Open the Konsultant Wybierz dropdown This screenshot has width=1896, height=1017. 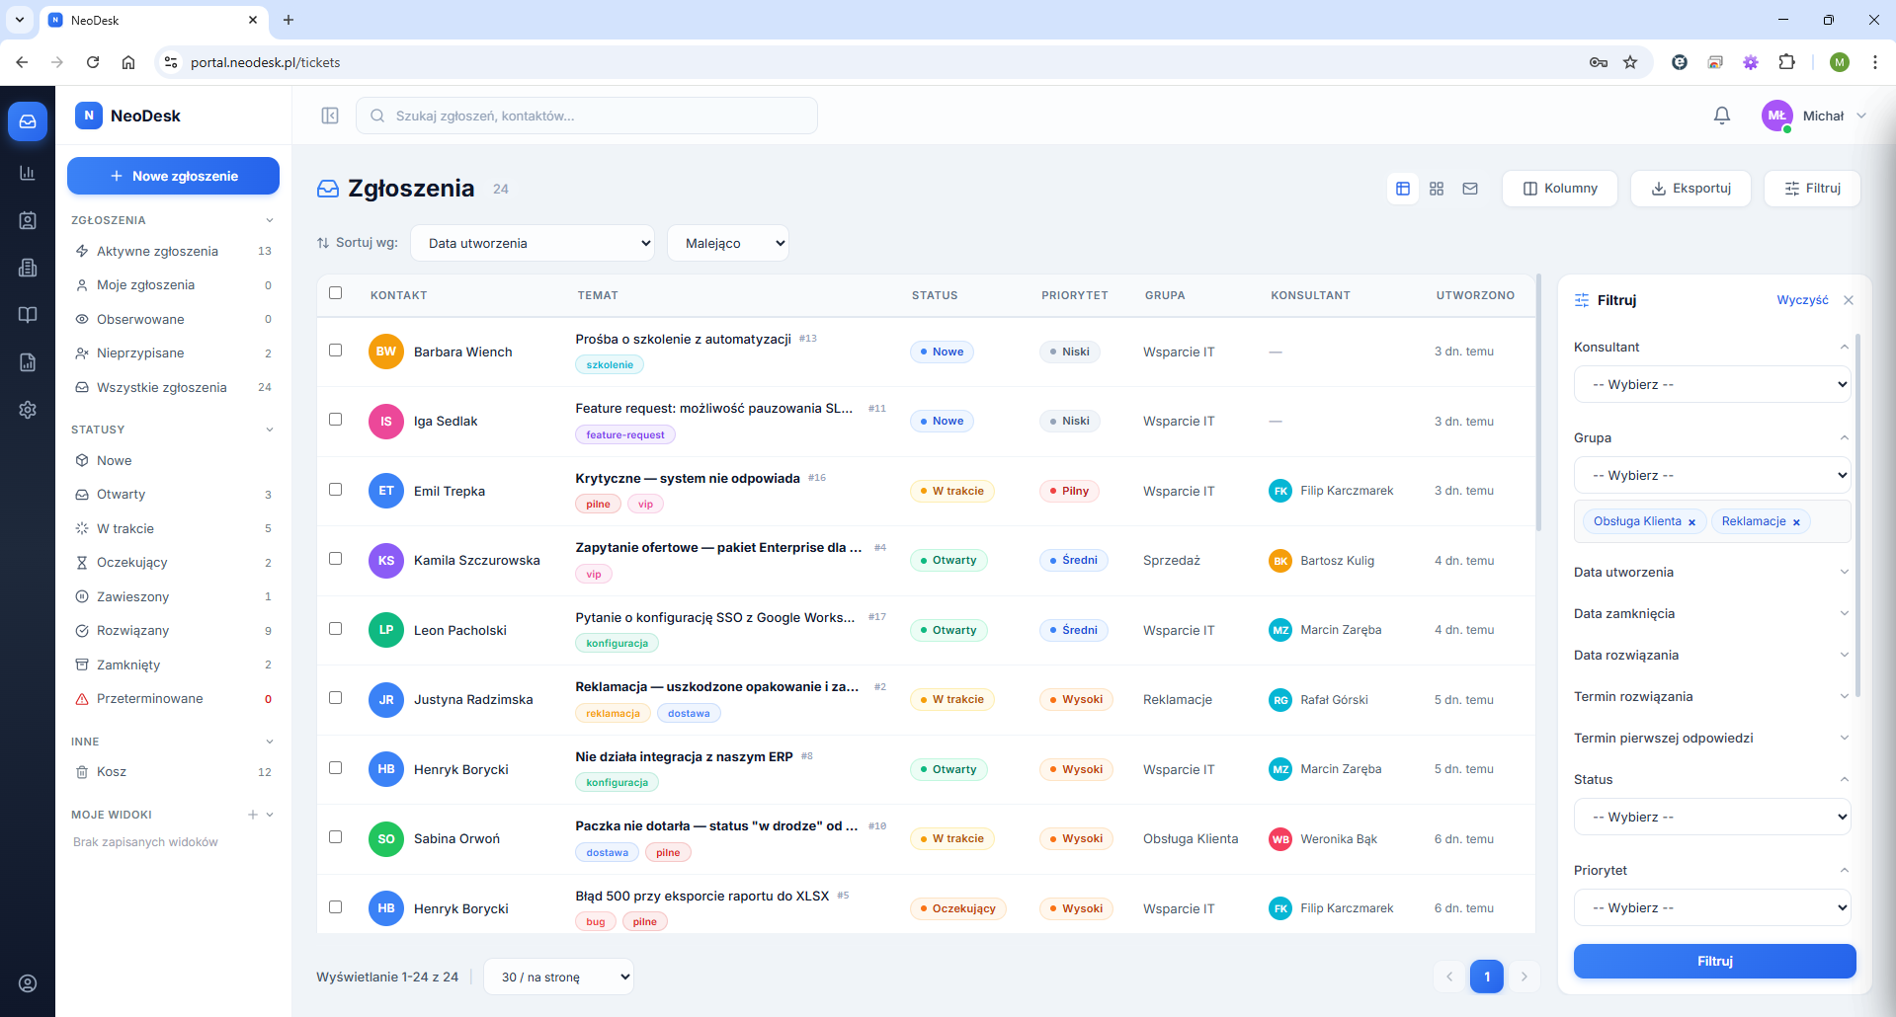pyautogui.click(x=1712, y=384)
